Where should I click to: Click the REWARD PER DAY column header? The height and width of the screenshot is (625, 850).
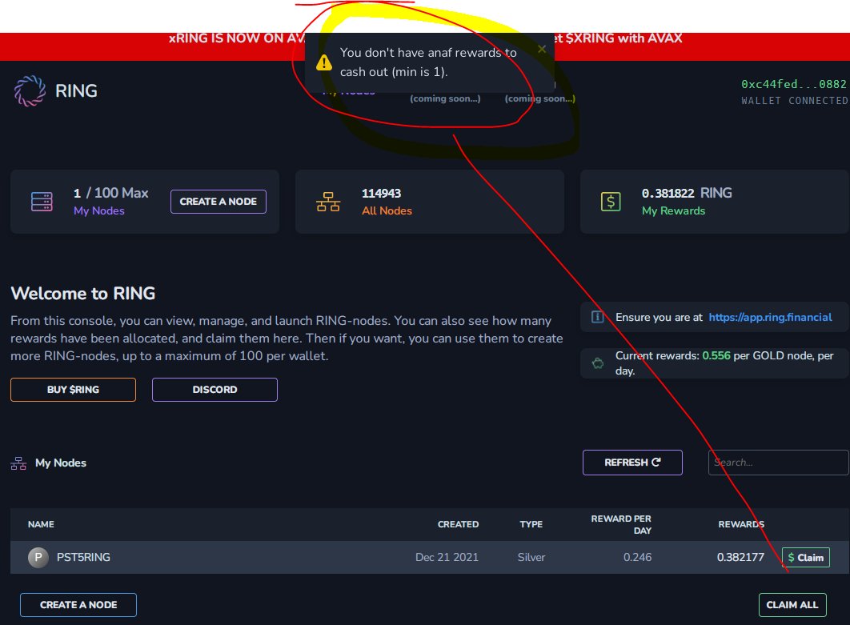click(621, 524)
